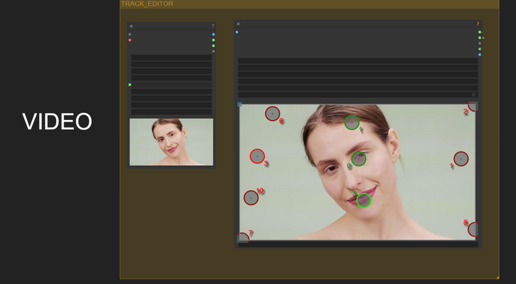Collapse the large points editor node
The height and width of the screenshot is (284, 516).
[x=238, y=24]
